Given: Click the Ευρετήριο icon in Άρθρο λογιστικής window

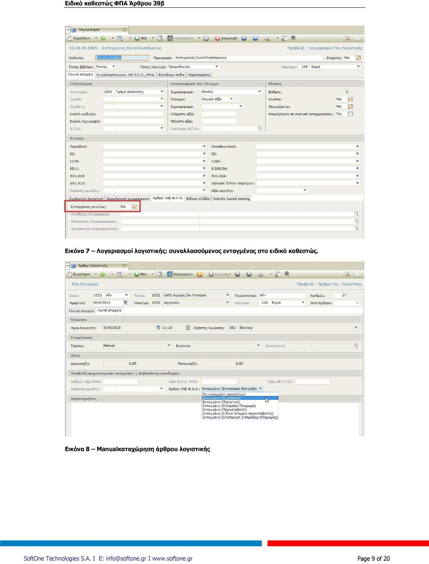Looking at the screenshot, I should point(70,274).
